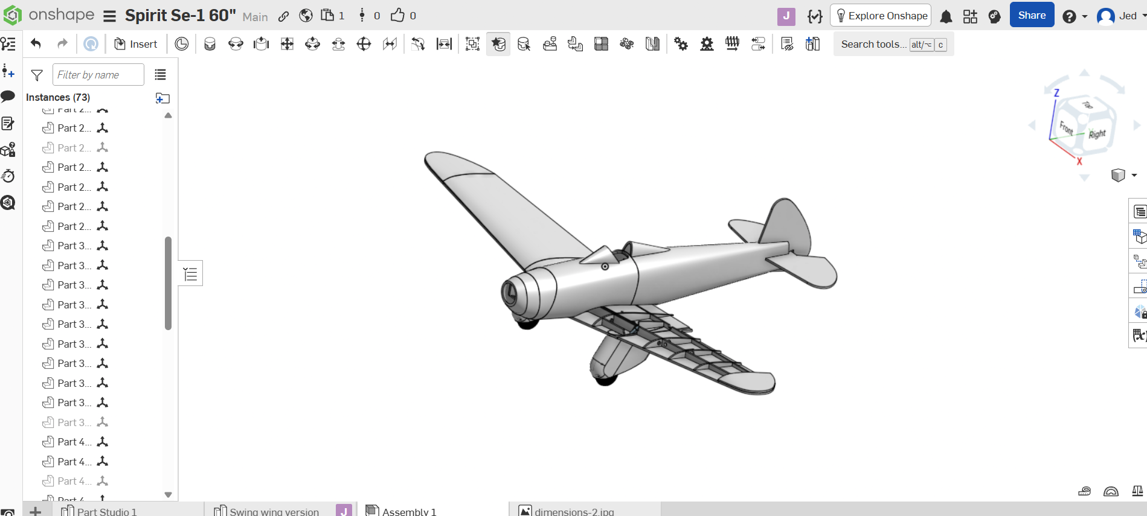The image size is (1147, 516).
Task: Add a new tab with plus button
Action: 36,511
